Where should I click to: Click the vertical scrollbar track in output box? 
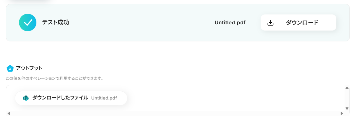[x=347, y=99]
